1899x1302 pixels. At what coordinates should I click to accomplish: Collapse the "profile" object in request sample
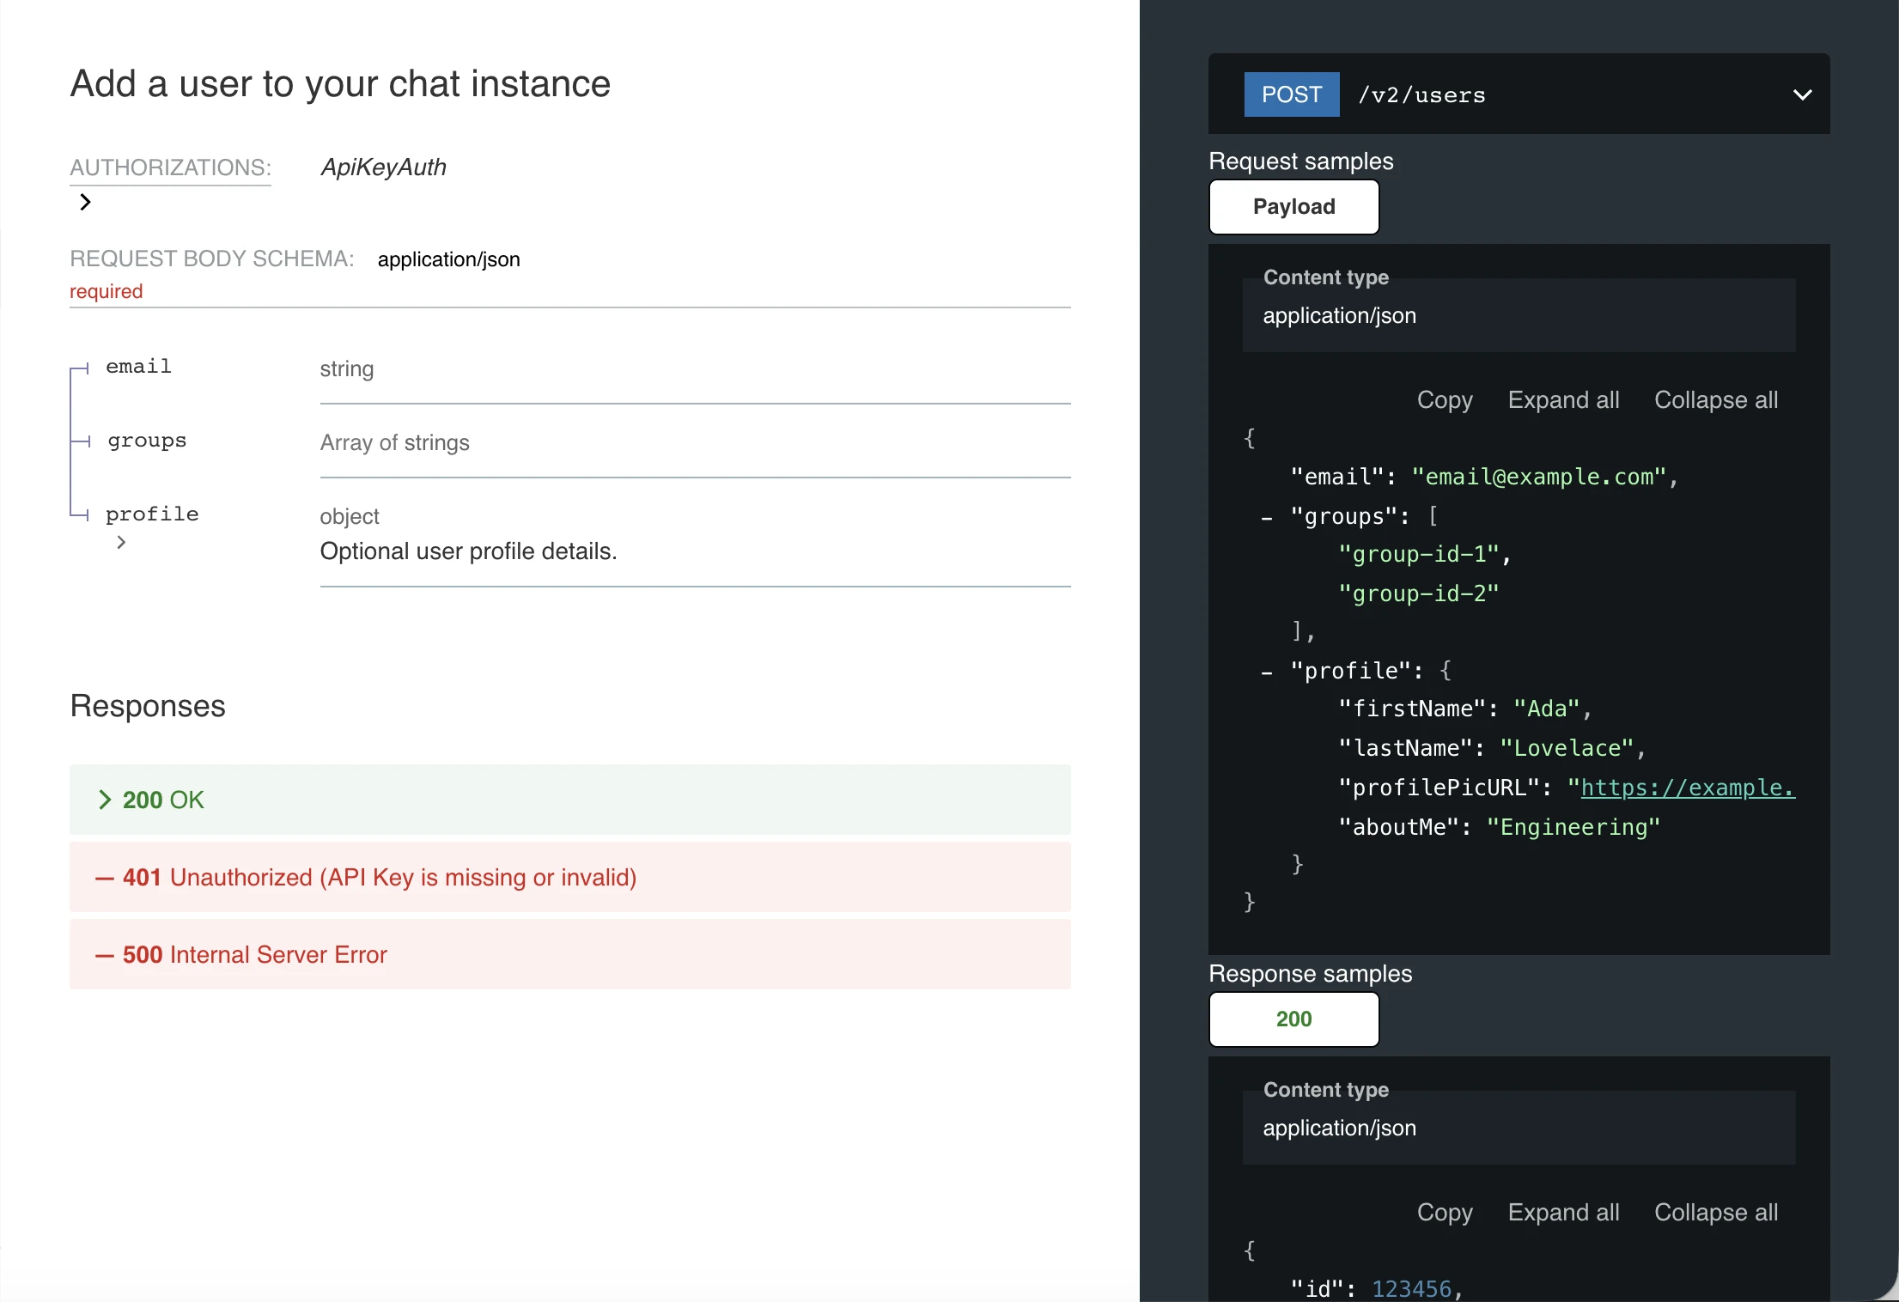point(1267,672)
